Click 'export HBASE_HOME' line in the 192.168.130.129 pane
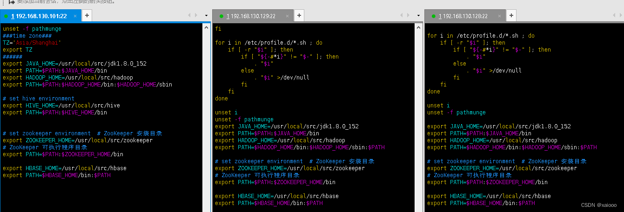Screen dimensions: 624x212 [x=277, y=196]
